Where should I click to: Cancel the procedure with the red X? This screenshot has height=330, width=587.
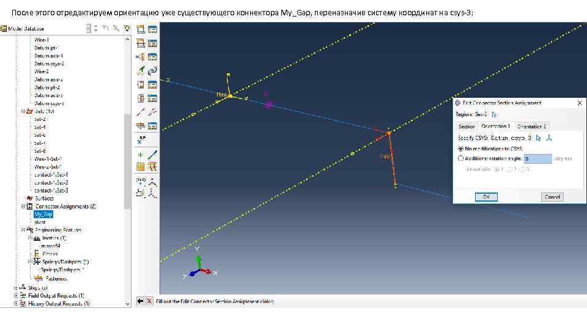pos(149,301)
